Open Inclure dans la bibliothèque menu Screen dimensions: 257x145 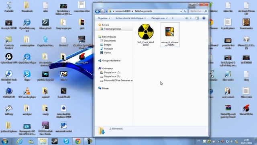[131, 18]
